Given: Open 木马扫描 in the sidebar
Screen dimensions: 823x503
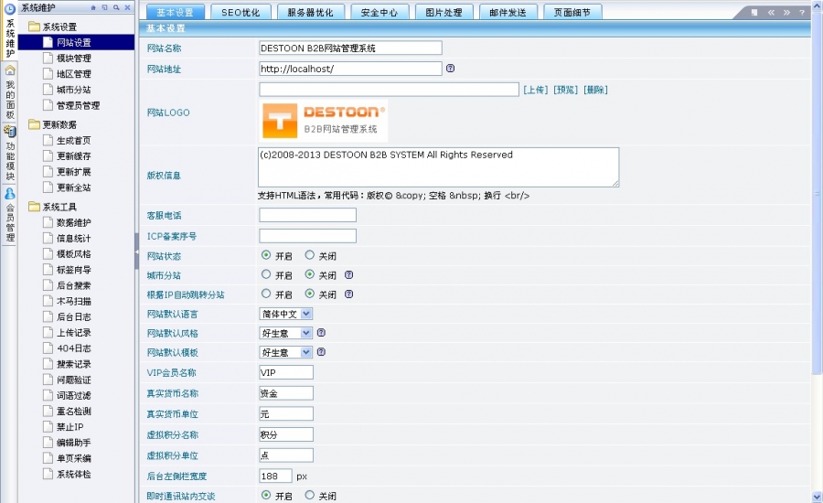Looking at the screenshot, I should tap(73, 301).
